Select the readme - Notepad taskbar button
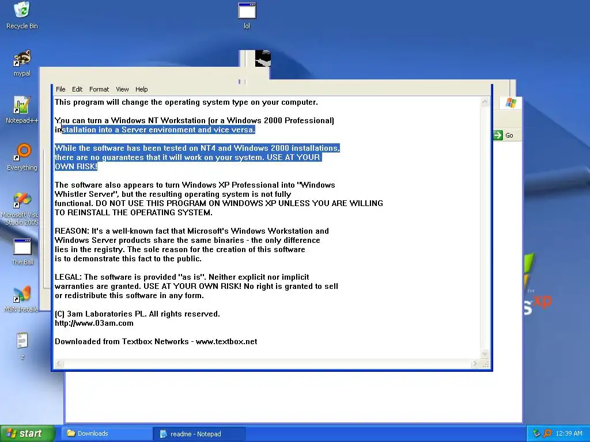Viewport: 590px width, 442px height. pyautogui.click(x=199, y=434)
